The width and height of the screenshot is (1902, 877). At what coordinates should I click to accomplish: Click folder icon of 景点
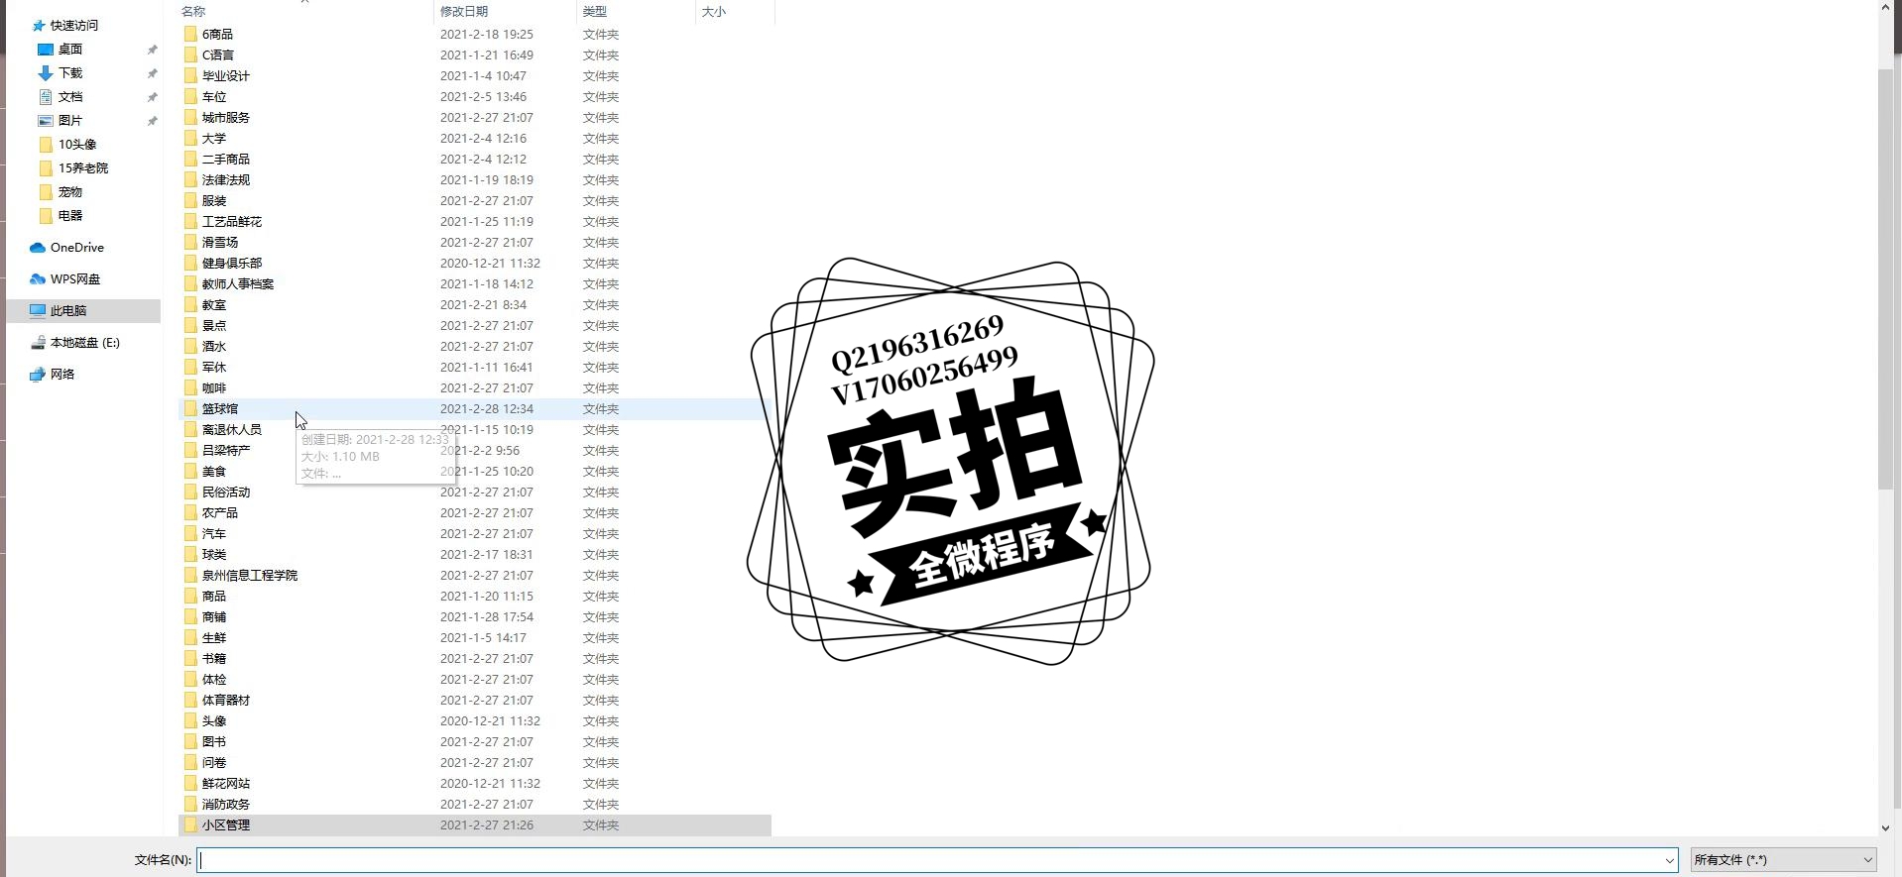[x=190, y=325]
